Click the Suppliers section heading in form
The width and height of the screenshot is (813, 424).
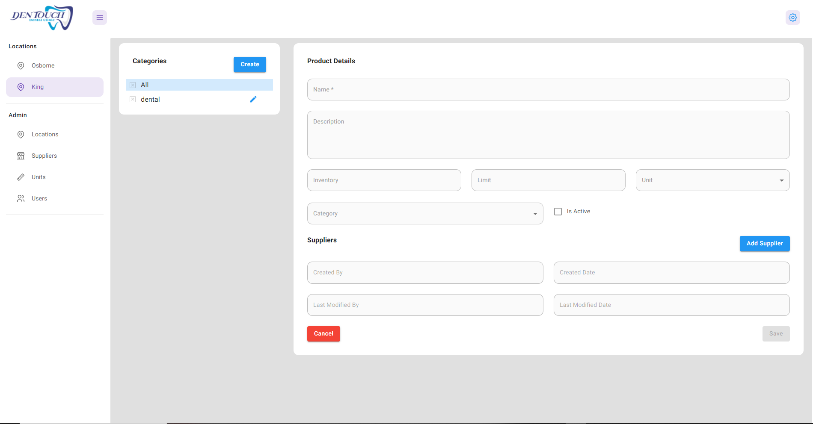point(322,240)
